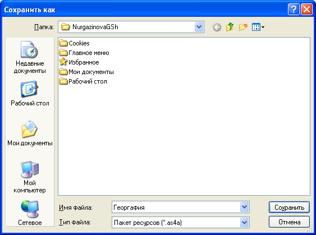Image resolution: width=316 pixels, height=235 pixels.
Task: Select the Избранное star icon
Action: click(63, 62)
